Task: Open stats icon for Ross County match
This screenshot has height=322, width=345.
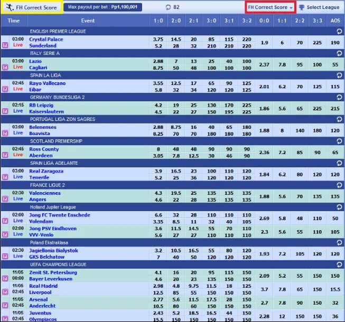Action: (x=5, y=155)
